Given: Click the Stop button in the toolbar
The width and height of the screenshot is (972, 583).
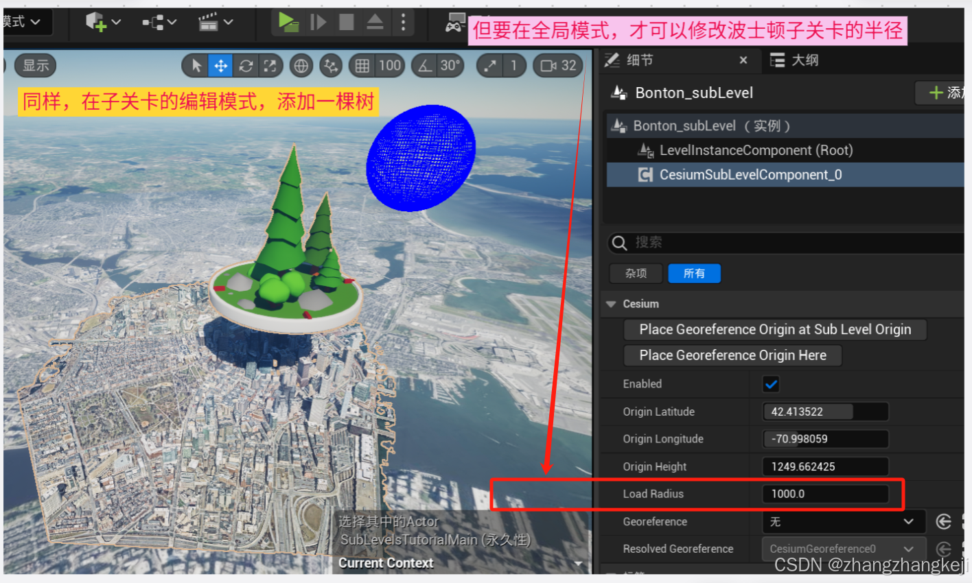Looking at the screenshot, I should pyautogui.click(x=346, y=21).
